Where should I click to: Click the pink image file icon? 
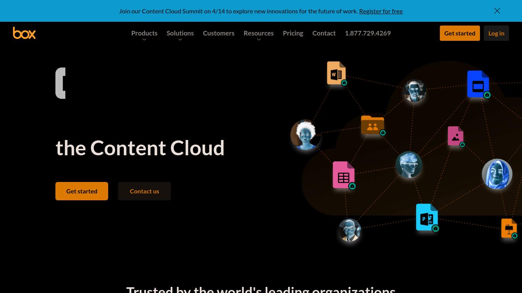point(456,136)
